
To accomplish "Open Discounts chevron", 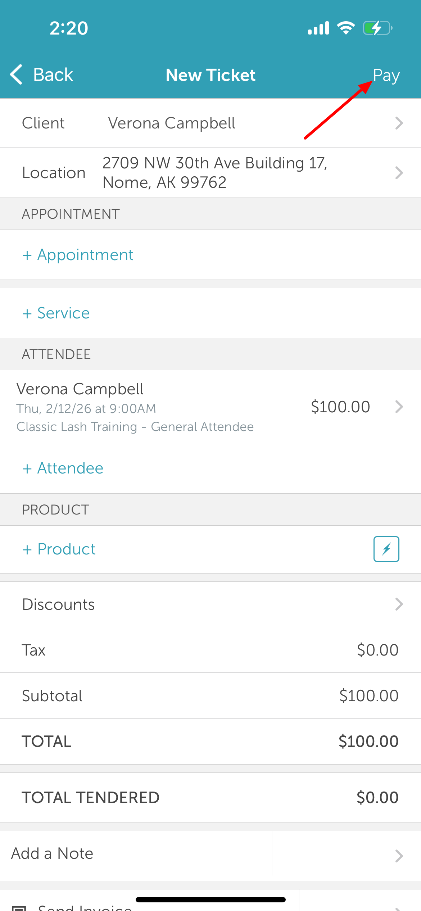I will (x=399, y=604).
